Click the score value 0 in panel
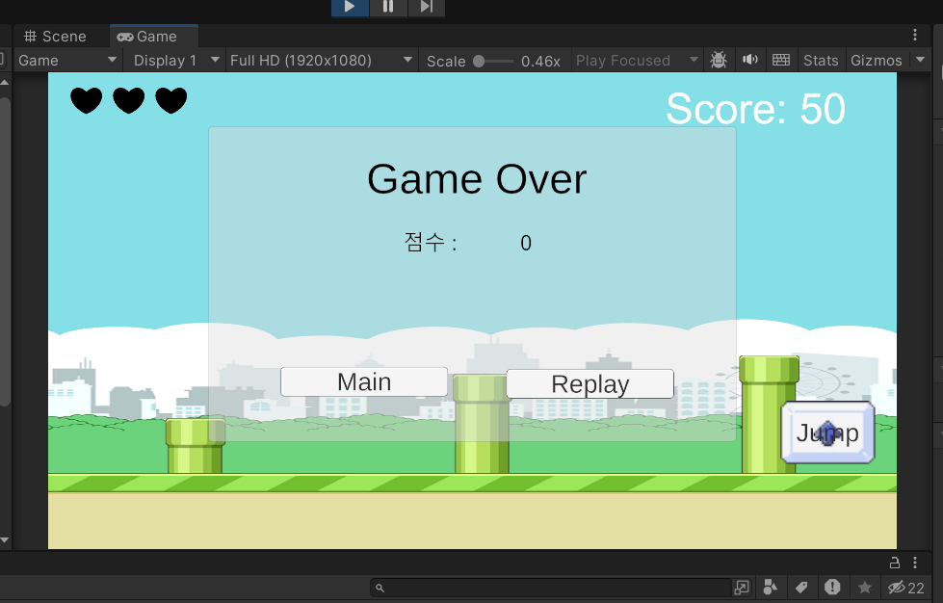The width and height of the screenshot is (943, 603). pos(526,243)
